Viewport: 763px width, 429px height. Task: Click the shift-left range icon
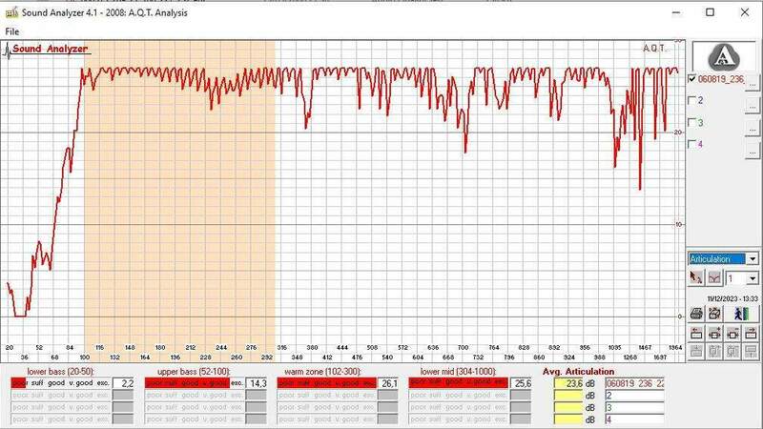(x=696, y=333)
